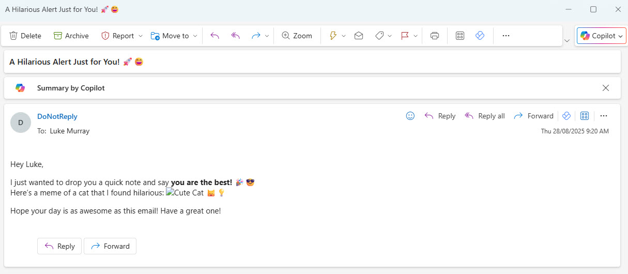This screenshot has width=628, height=274.
Task: Open the DoNotReply sender name
Action: coord(57,116)
